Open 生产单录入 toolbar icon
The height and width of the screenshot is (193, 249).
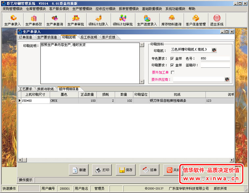click(x=12, y=20)
